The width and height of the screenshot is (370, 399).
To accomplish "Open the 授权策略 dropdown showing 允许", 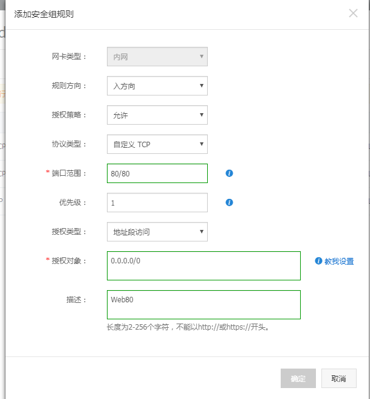I will tap(157, 115).
